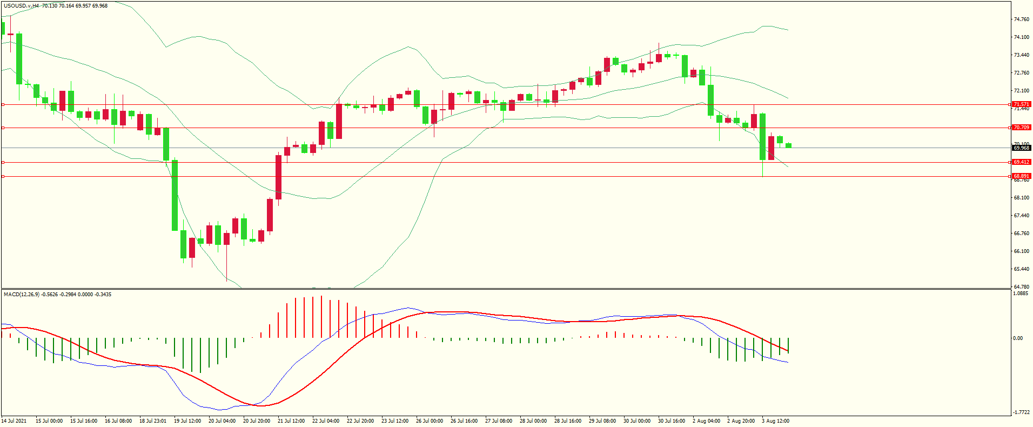Click the last green candle on the chart
1033x427 pixels.
(789, 145)
